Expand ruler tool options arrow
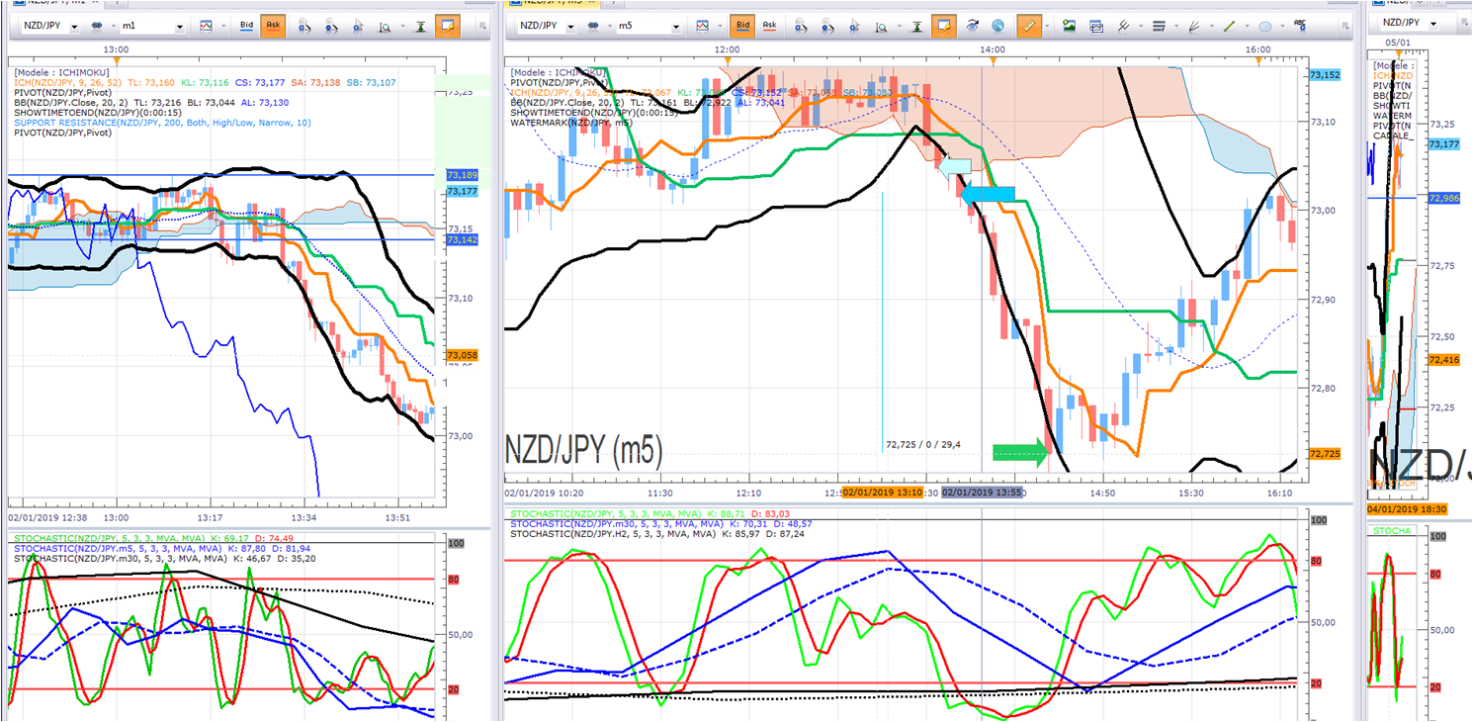This screenshot has width=1473, height=722. tap(1045, 27)
